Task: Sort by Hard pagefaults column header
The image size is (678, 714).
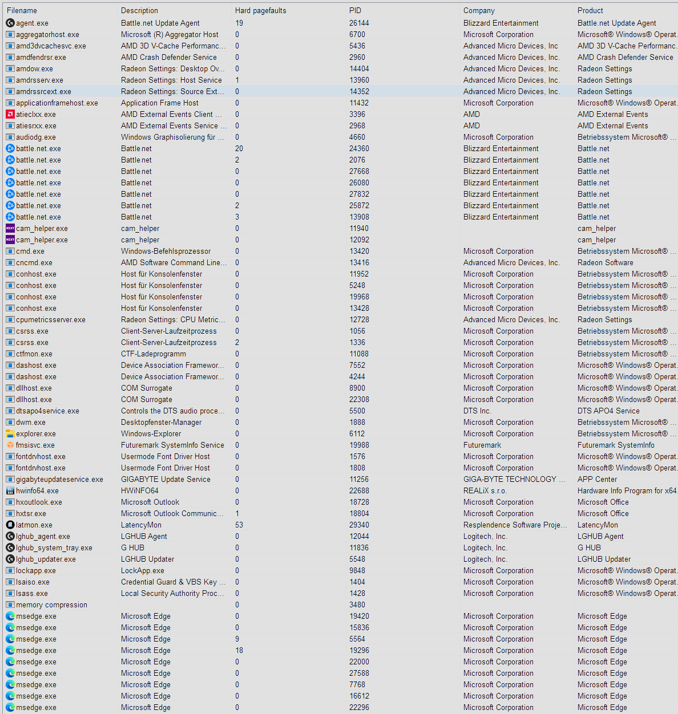Action: pos(260,11)
